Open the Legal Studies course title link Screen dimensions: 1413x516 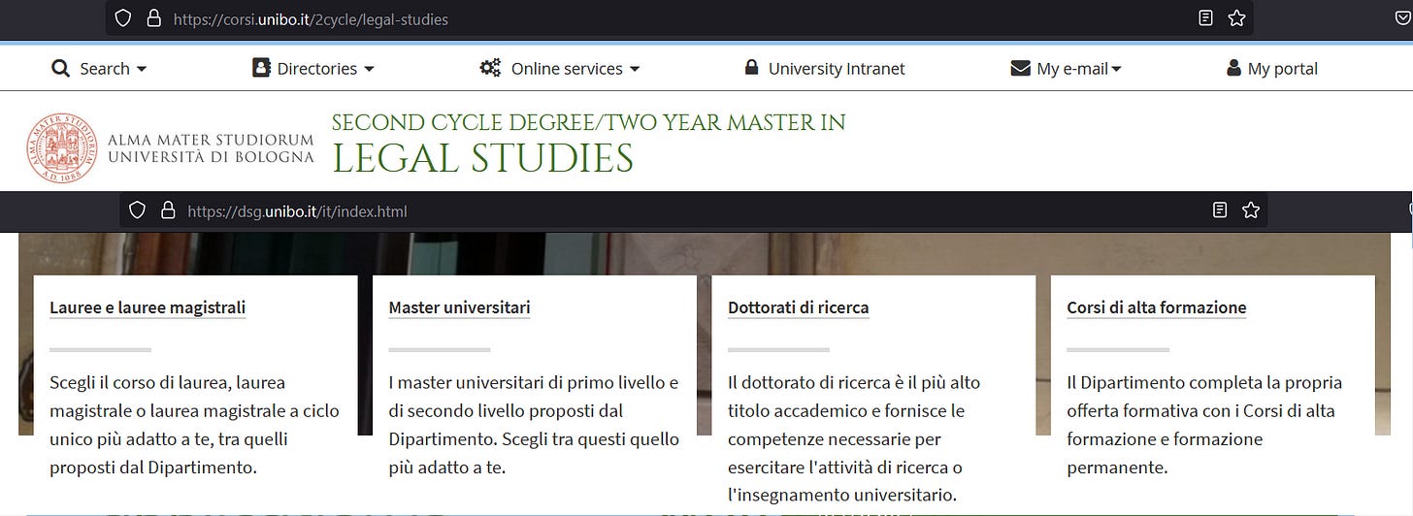(482, 158)
